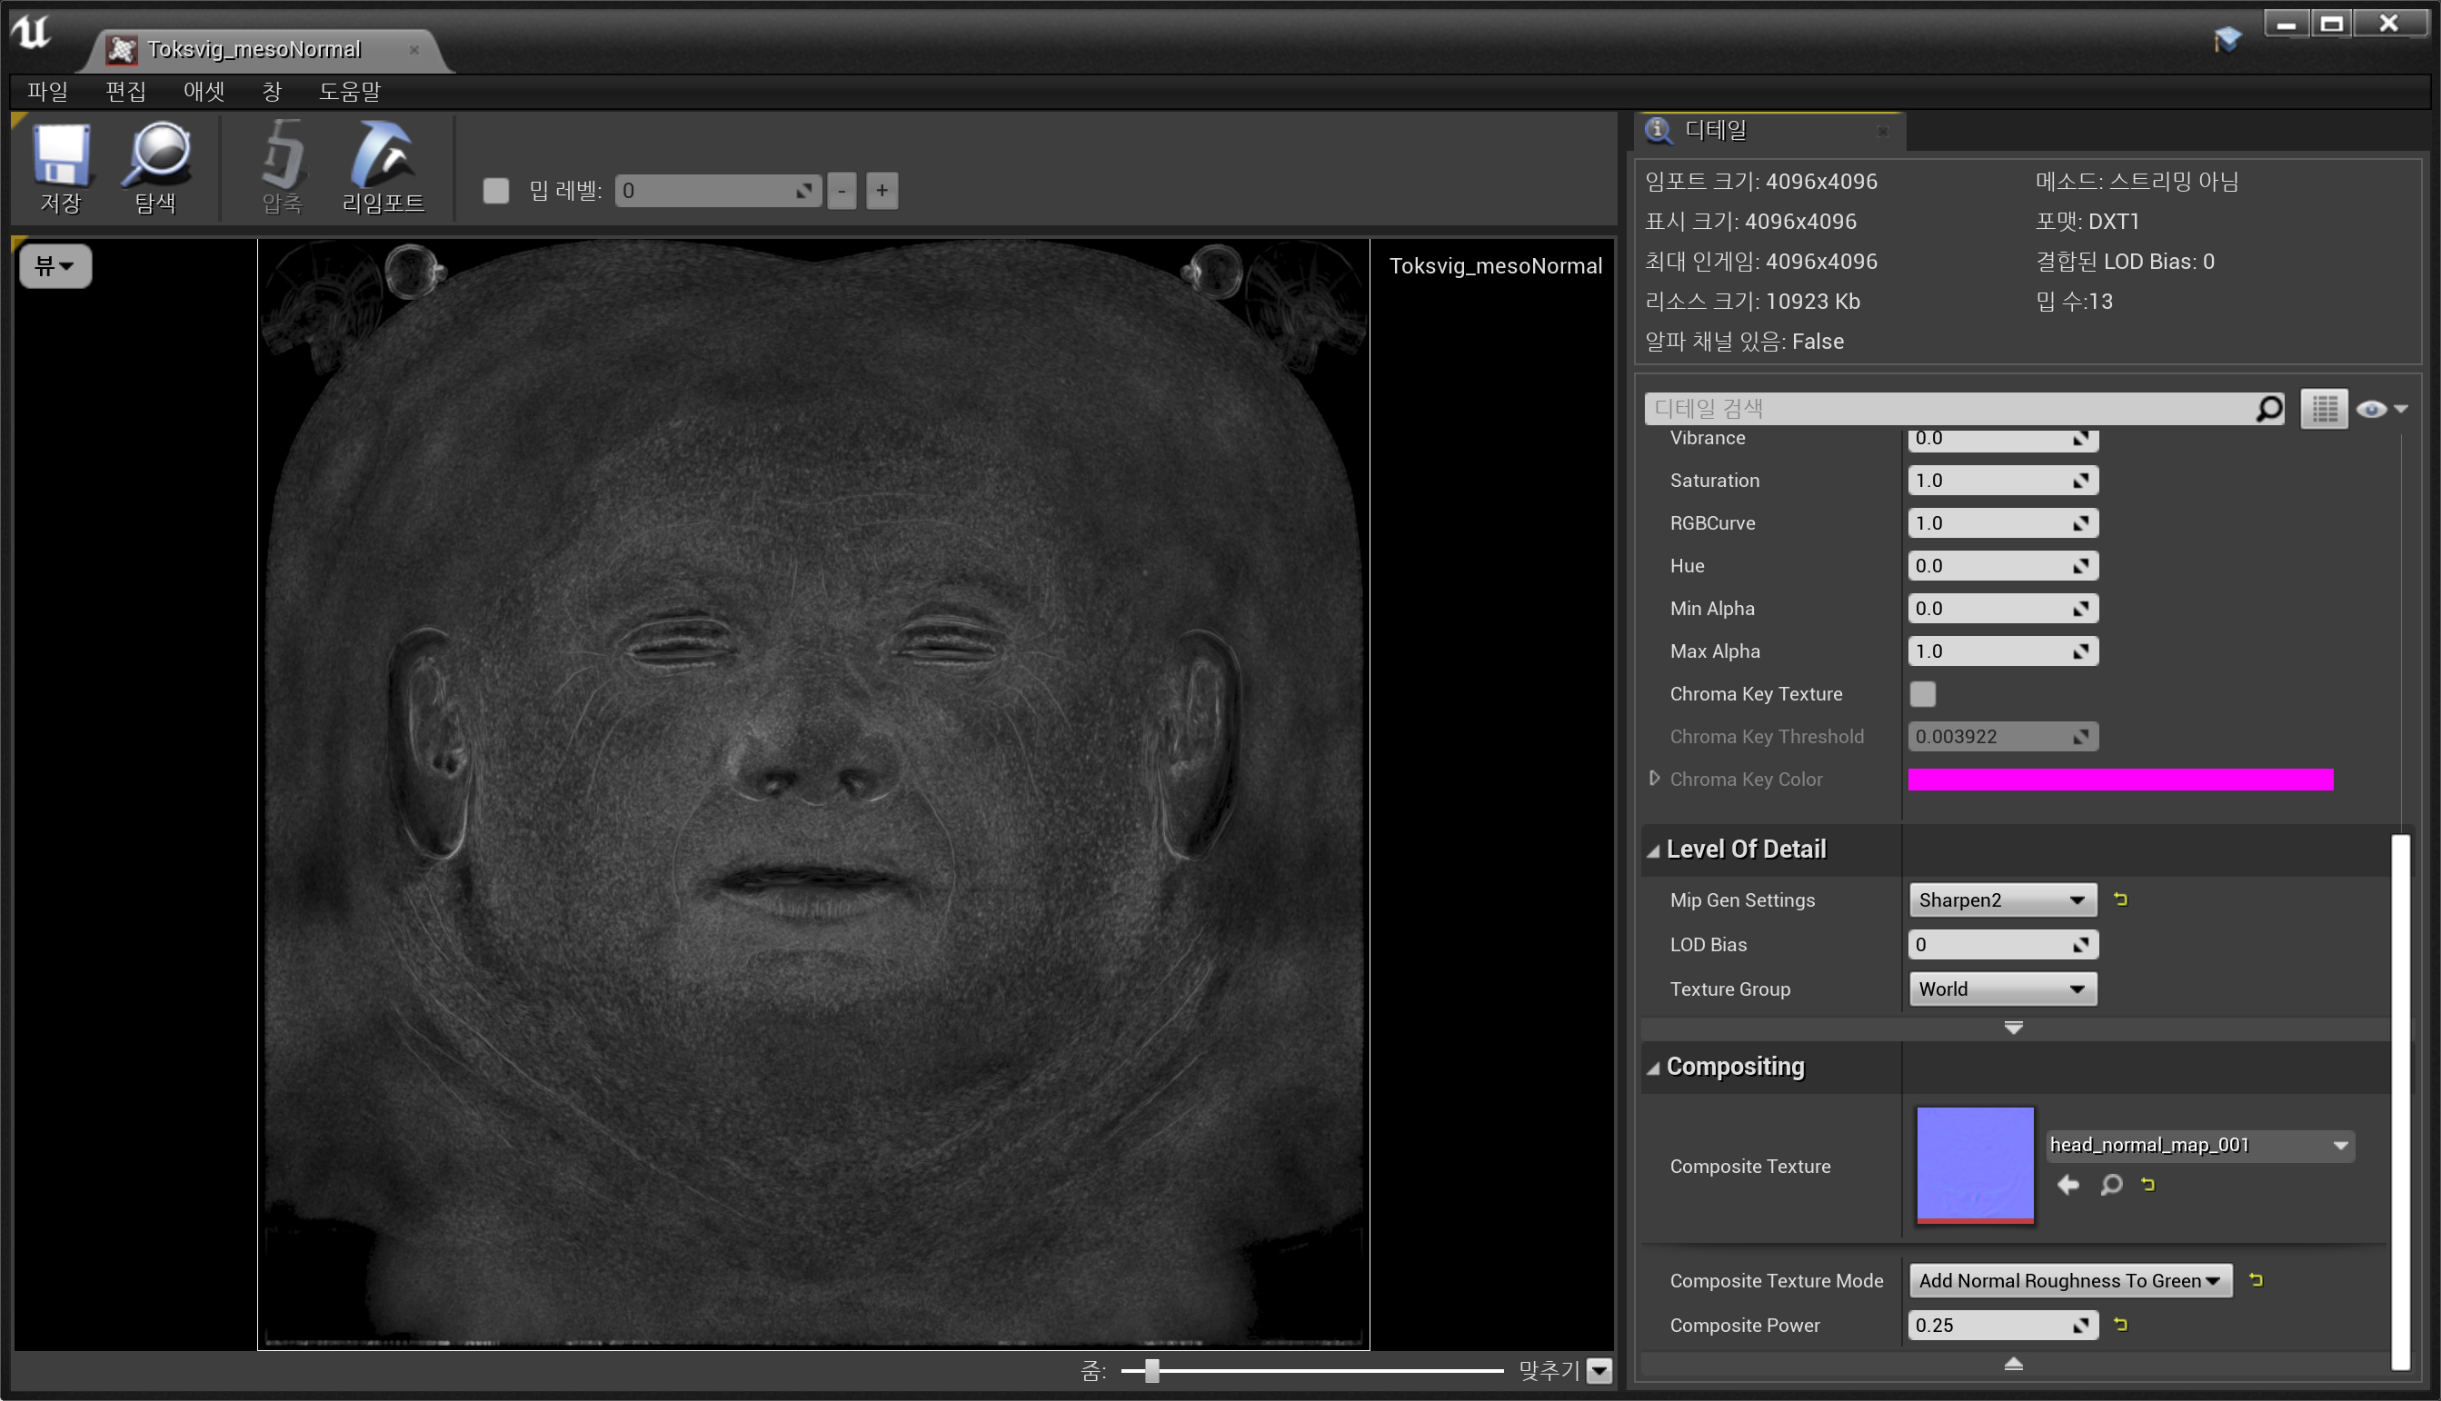This screenshot has height=1401, width=2441.
Task: Browse to Composite Texture asset magnifier
Action: 2111,1185
